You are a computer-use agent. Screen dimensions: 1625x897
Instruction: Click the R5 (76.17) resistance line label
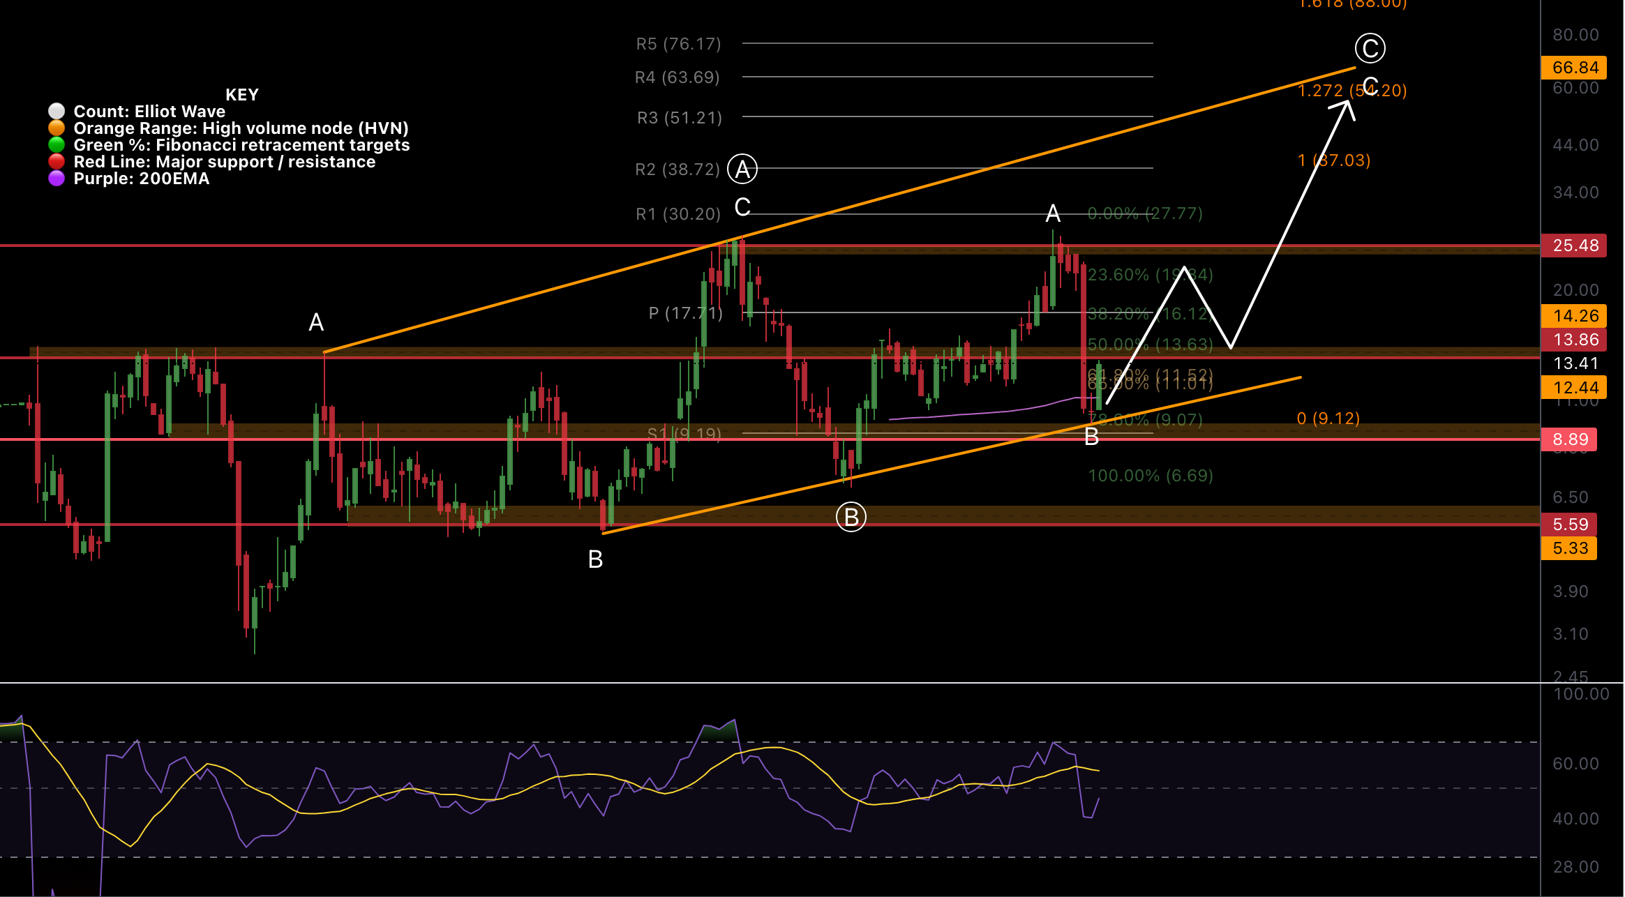[x=679, y=43]
